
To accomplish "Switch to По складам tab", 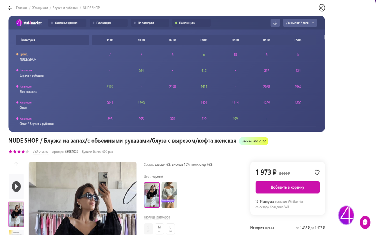I will [x=109, y=23].
